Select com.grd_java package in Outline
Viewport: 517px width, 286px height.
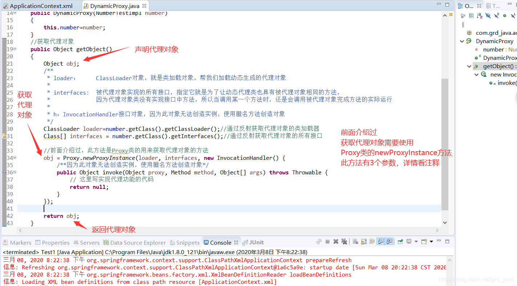coord(496,33)
